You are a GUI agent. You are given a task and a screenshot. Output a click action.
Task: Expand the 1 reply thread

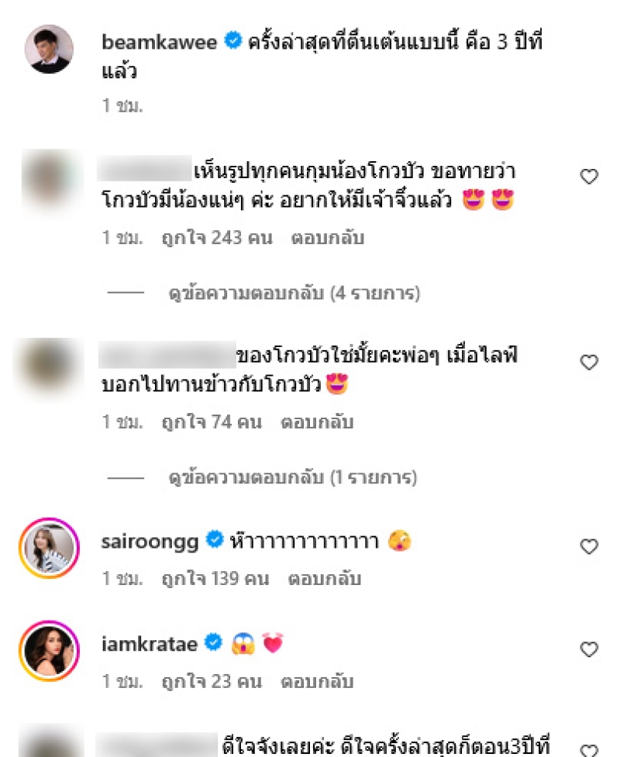coord(293,477)
